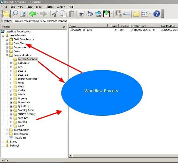178x163 pixels.
Task: Click the colored grid view icon
Action: (x=144, y=14)
